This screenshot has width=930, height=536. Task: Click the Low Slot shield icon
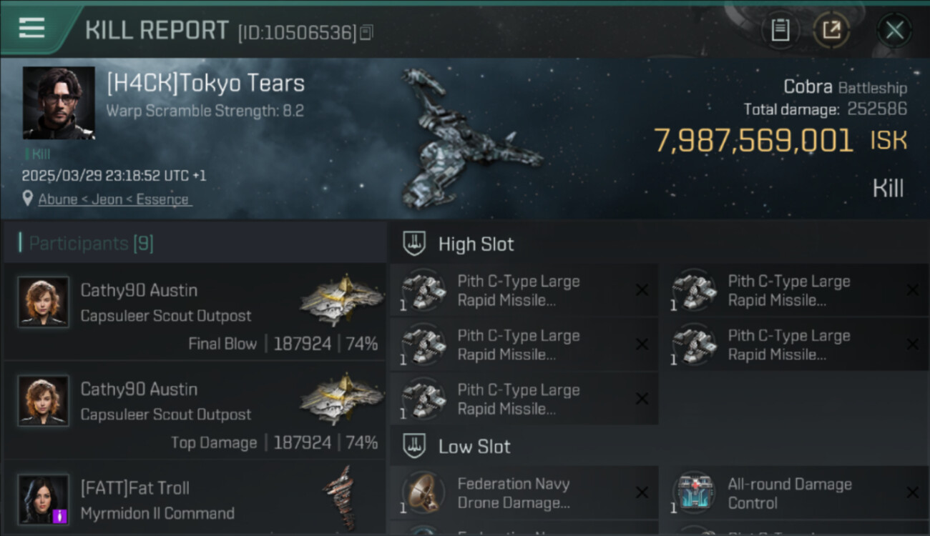point(414,446)
